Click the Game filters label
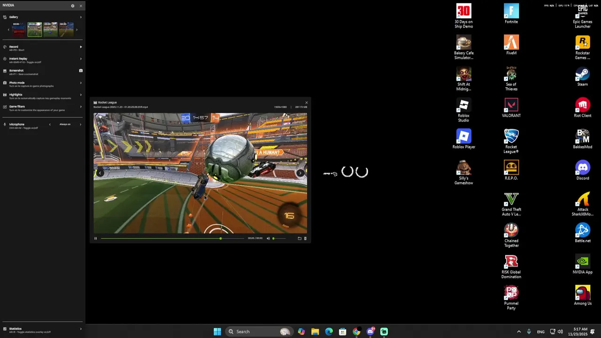 [x=17, y=107]
